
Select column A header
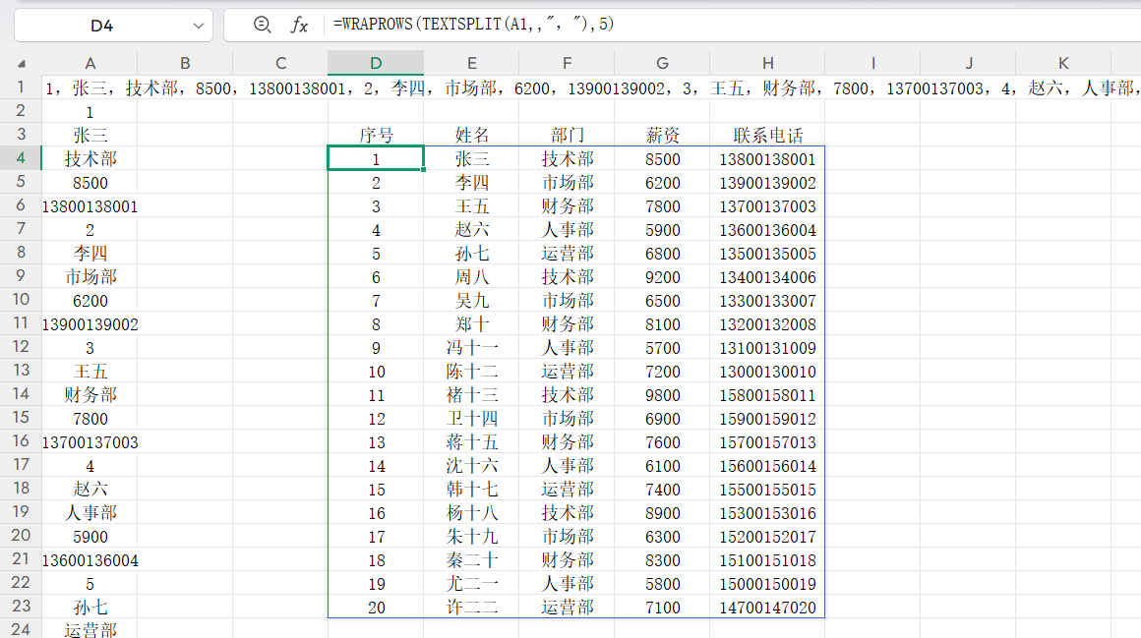(x=90, y=64)
